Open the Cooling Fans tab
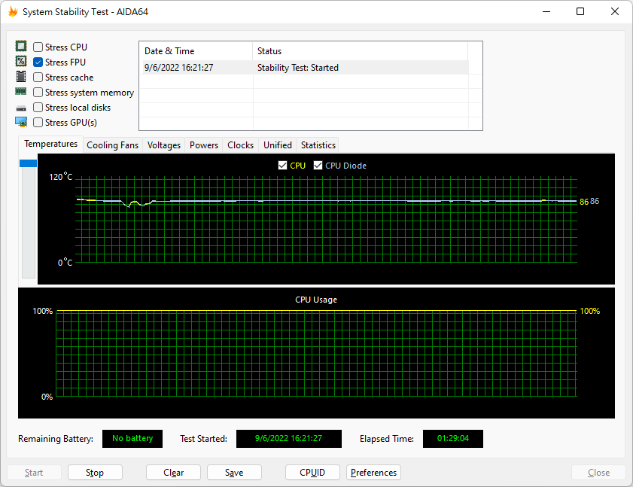633x487 pixels. [113, 145]
